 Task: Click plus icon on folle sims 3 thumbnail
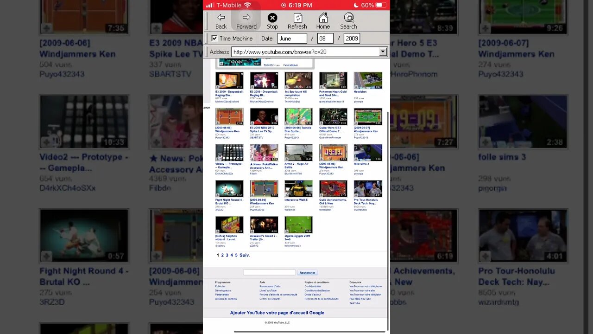357,159
